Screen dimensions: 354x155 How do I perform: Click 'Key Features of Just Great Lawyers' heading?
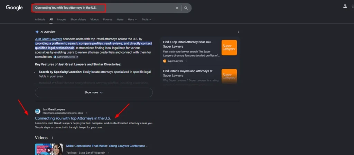[x=78, y=65]
